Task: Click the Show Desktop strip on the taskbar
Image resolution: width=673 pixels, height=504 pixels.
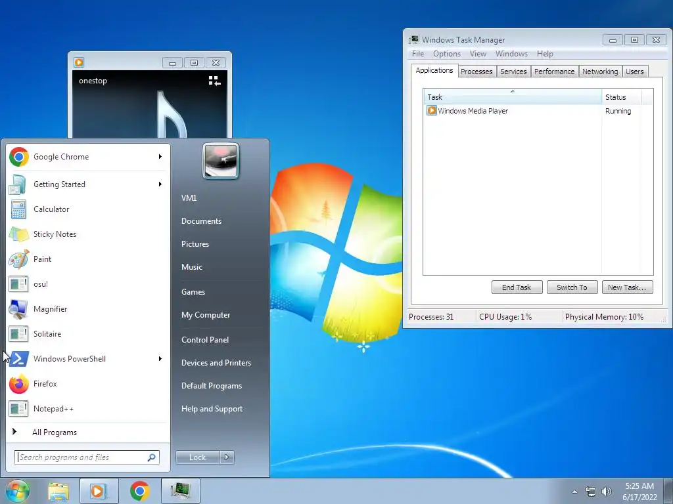Action: [x=668, y=491]
